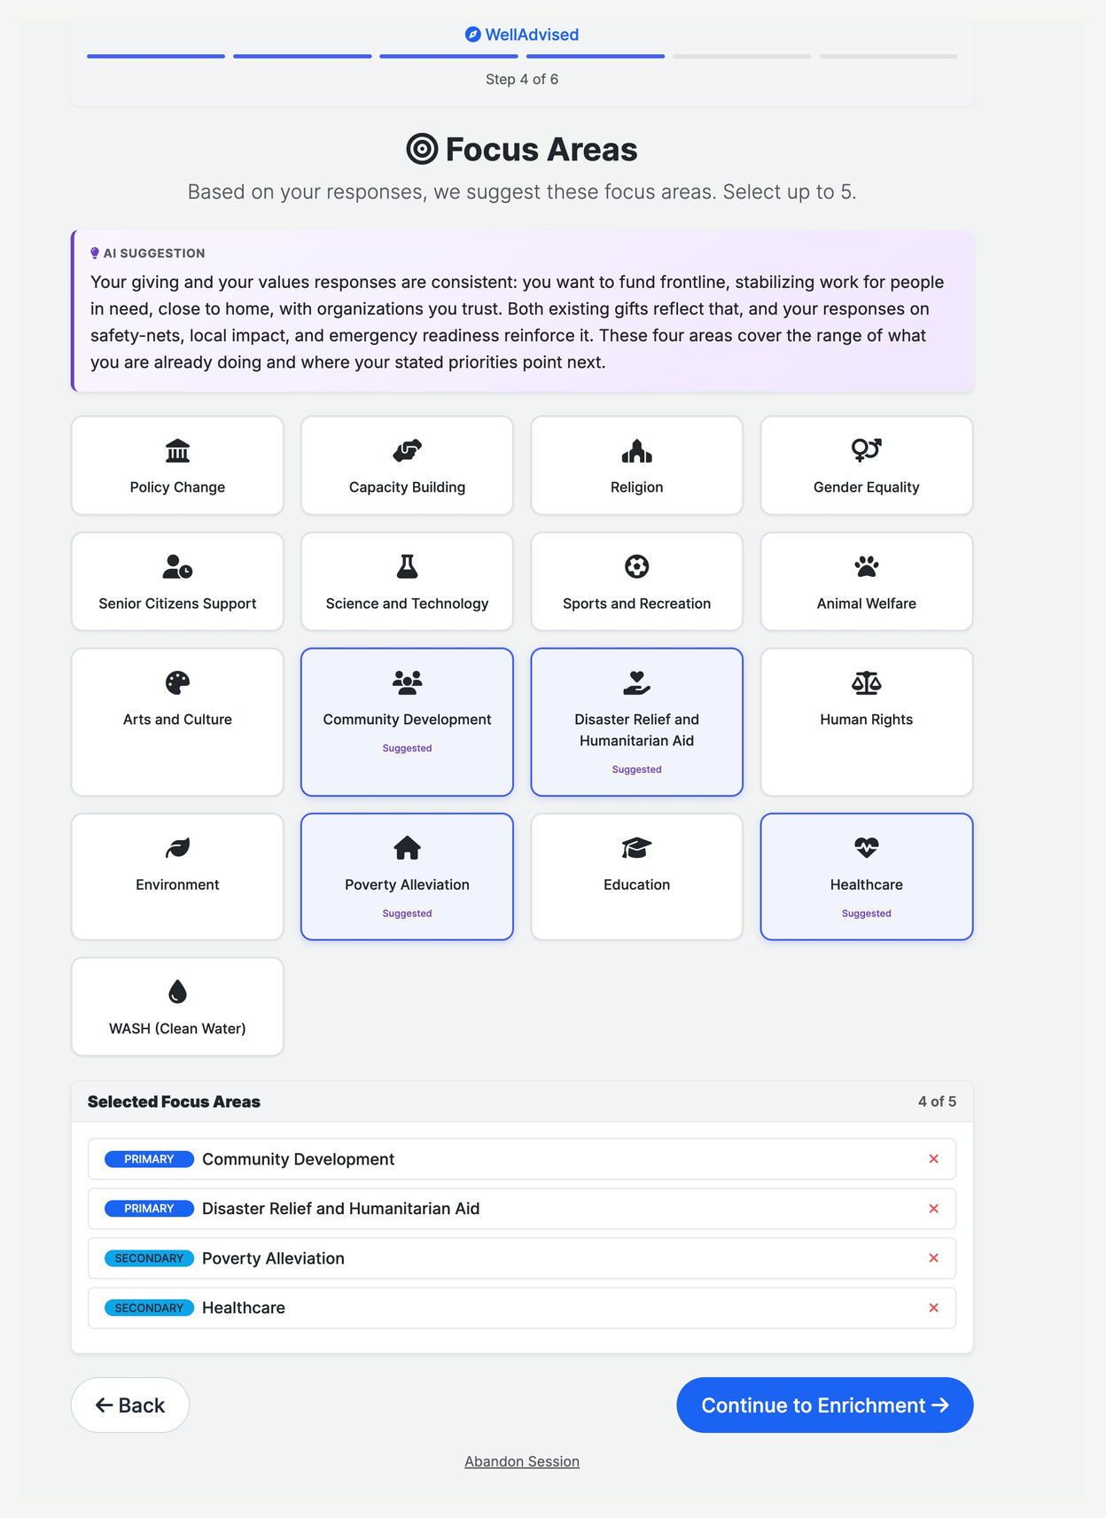This screenshot has width=1106, height=1518.
Task: Toggle the Capacity Building card label
Action: coord(407,487)
